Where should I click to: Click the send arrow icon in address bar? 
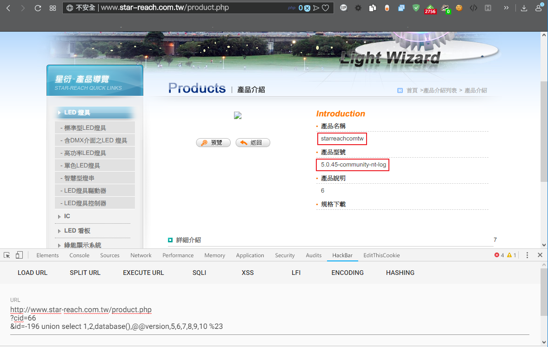pos(316,8)
